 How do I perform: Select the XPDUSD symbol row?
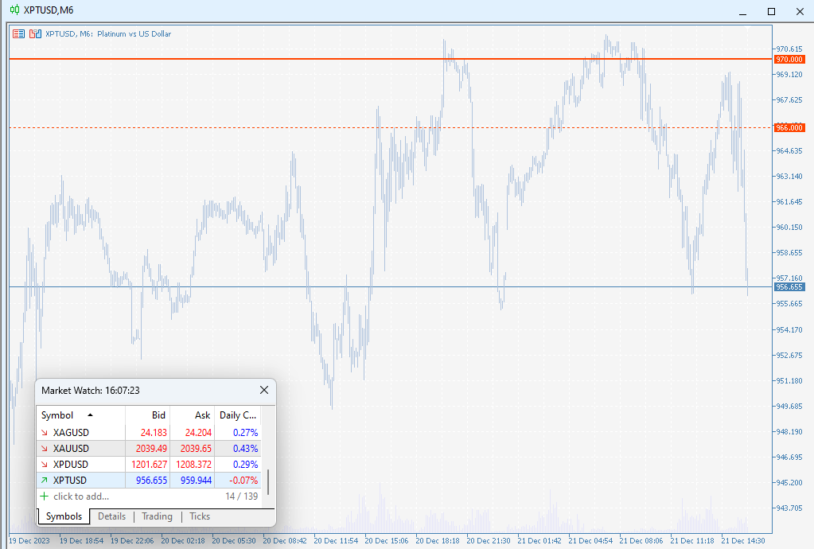point(149,465)
